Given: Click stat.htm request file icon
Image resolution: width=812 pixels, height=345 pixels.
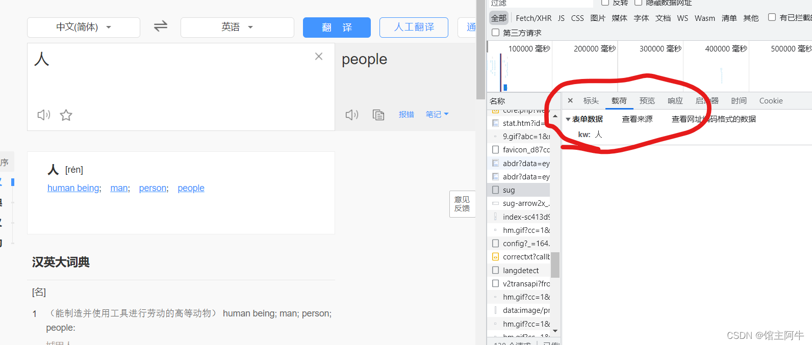Looking at the screenshot, I should point(495,123).
